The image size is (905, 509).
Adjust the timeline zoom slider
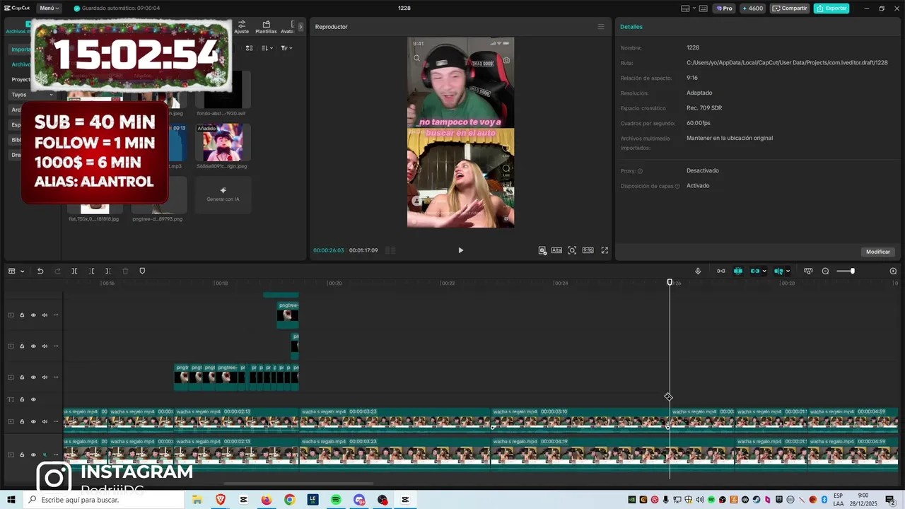coord(846,271)
